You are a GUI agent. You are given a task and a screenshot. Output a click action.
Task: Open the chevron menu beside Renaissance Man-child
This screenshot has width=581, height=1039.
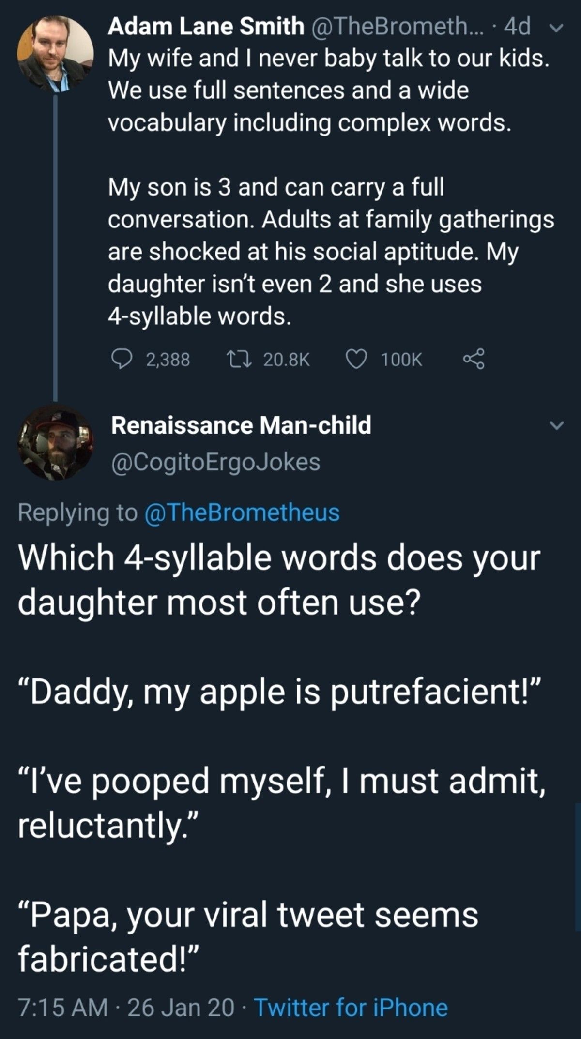point(557,425)
